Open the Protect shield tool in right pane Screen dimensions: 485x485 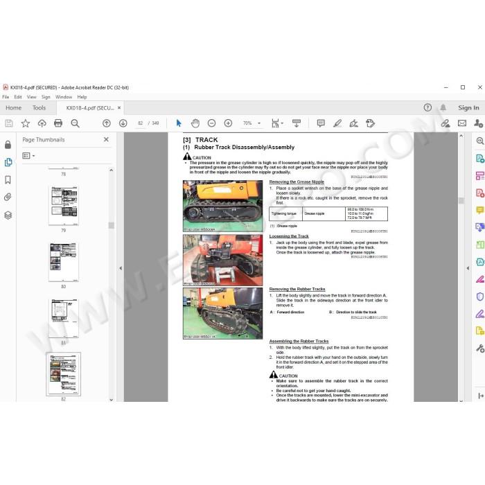coord(480,297)
